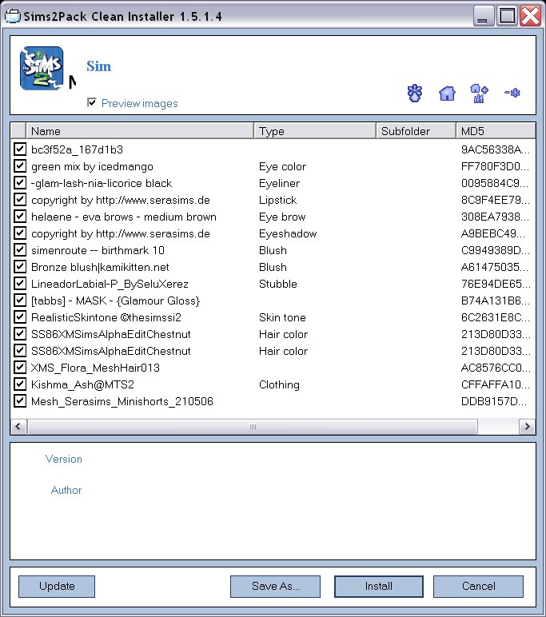
Task: Uncheck the RealisticSkintone ©thesimssi2 checkbox
Action: [x=20, y=317]
